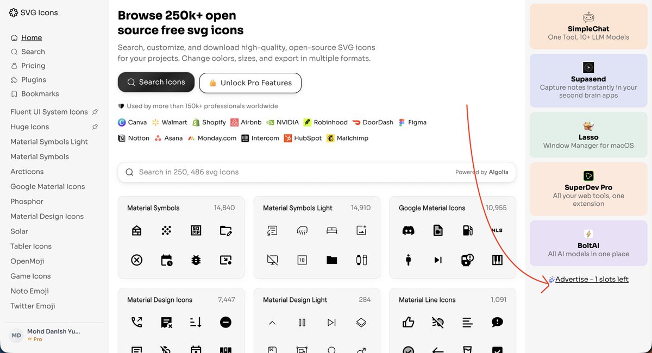Open Game Icons in the sidebar
The image size is (652, 353).
(30, 276)
